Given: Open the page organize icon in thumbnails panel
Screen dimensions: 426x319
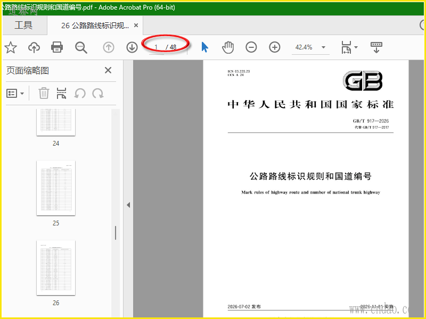Looking at the screenshot, I should pos(61,94).
